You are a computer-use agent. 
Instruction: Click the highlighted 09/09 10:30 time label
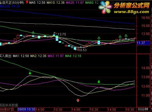point(26,109)
